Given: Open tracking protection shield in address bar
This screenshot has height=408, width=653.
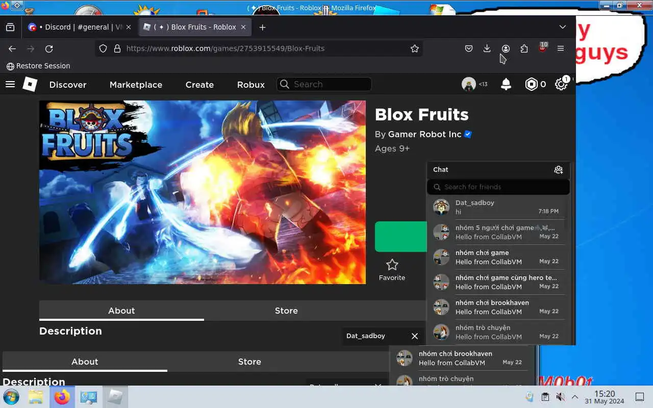Looking at the screenshot, I should 103,48.
